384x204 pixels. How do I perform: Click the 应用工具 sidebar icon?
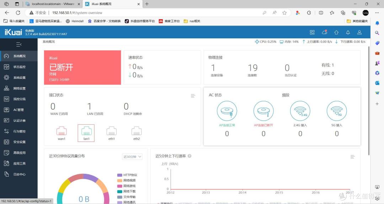[7, 163]
